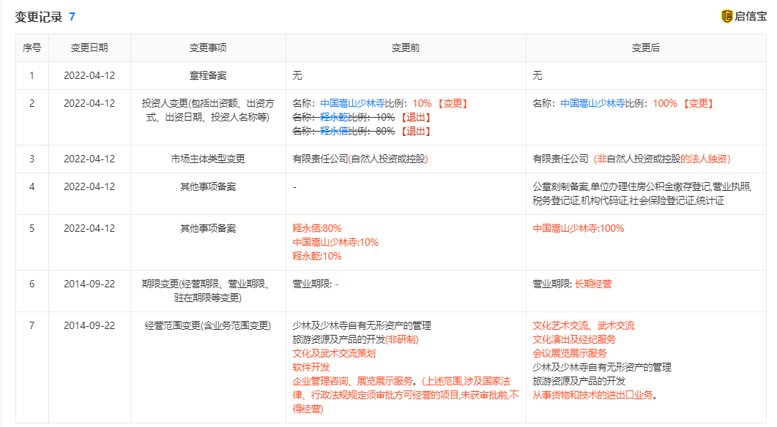Select the red 非自然人投资或控股的法人独资 text

662,159
